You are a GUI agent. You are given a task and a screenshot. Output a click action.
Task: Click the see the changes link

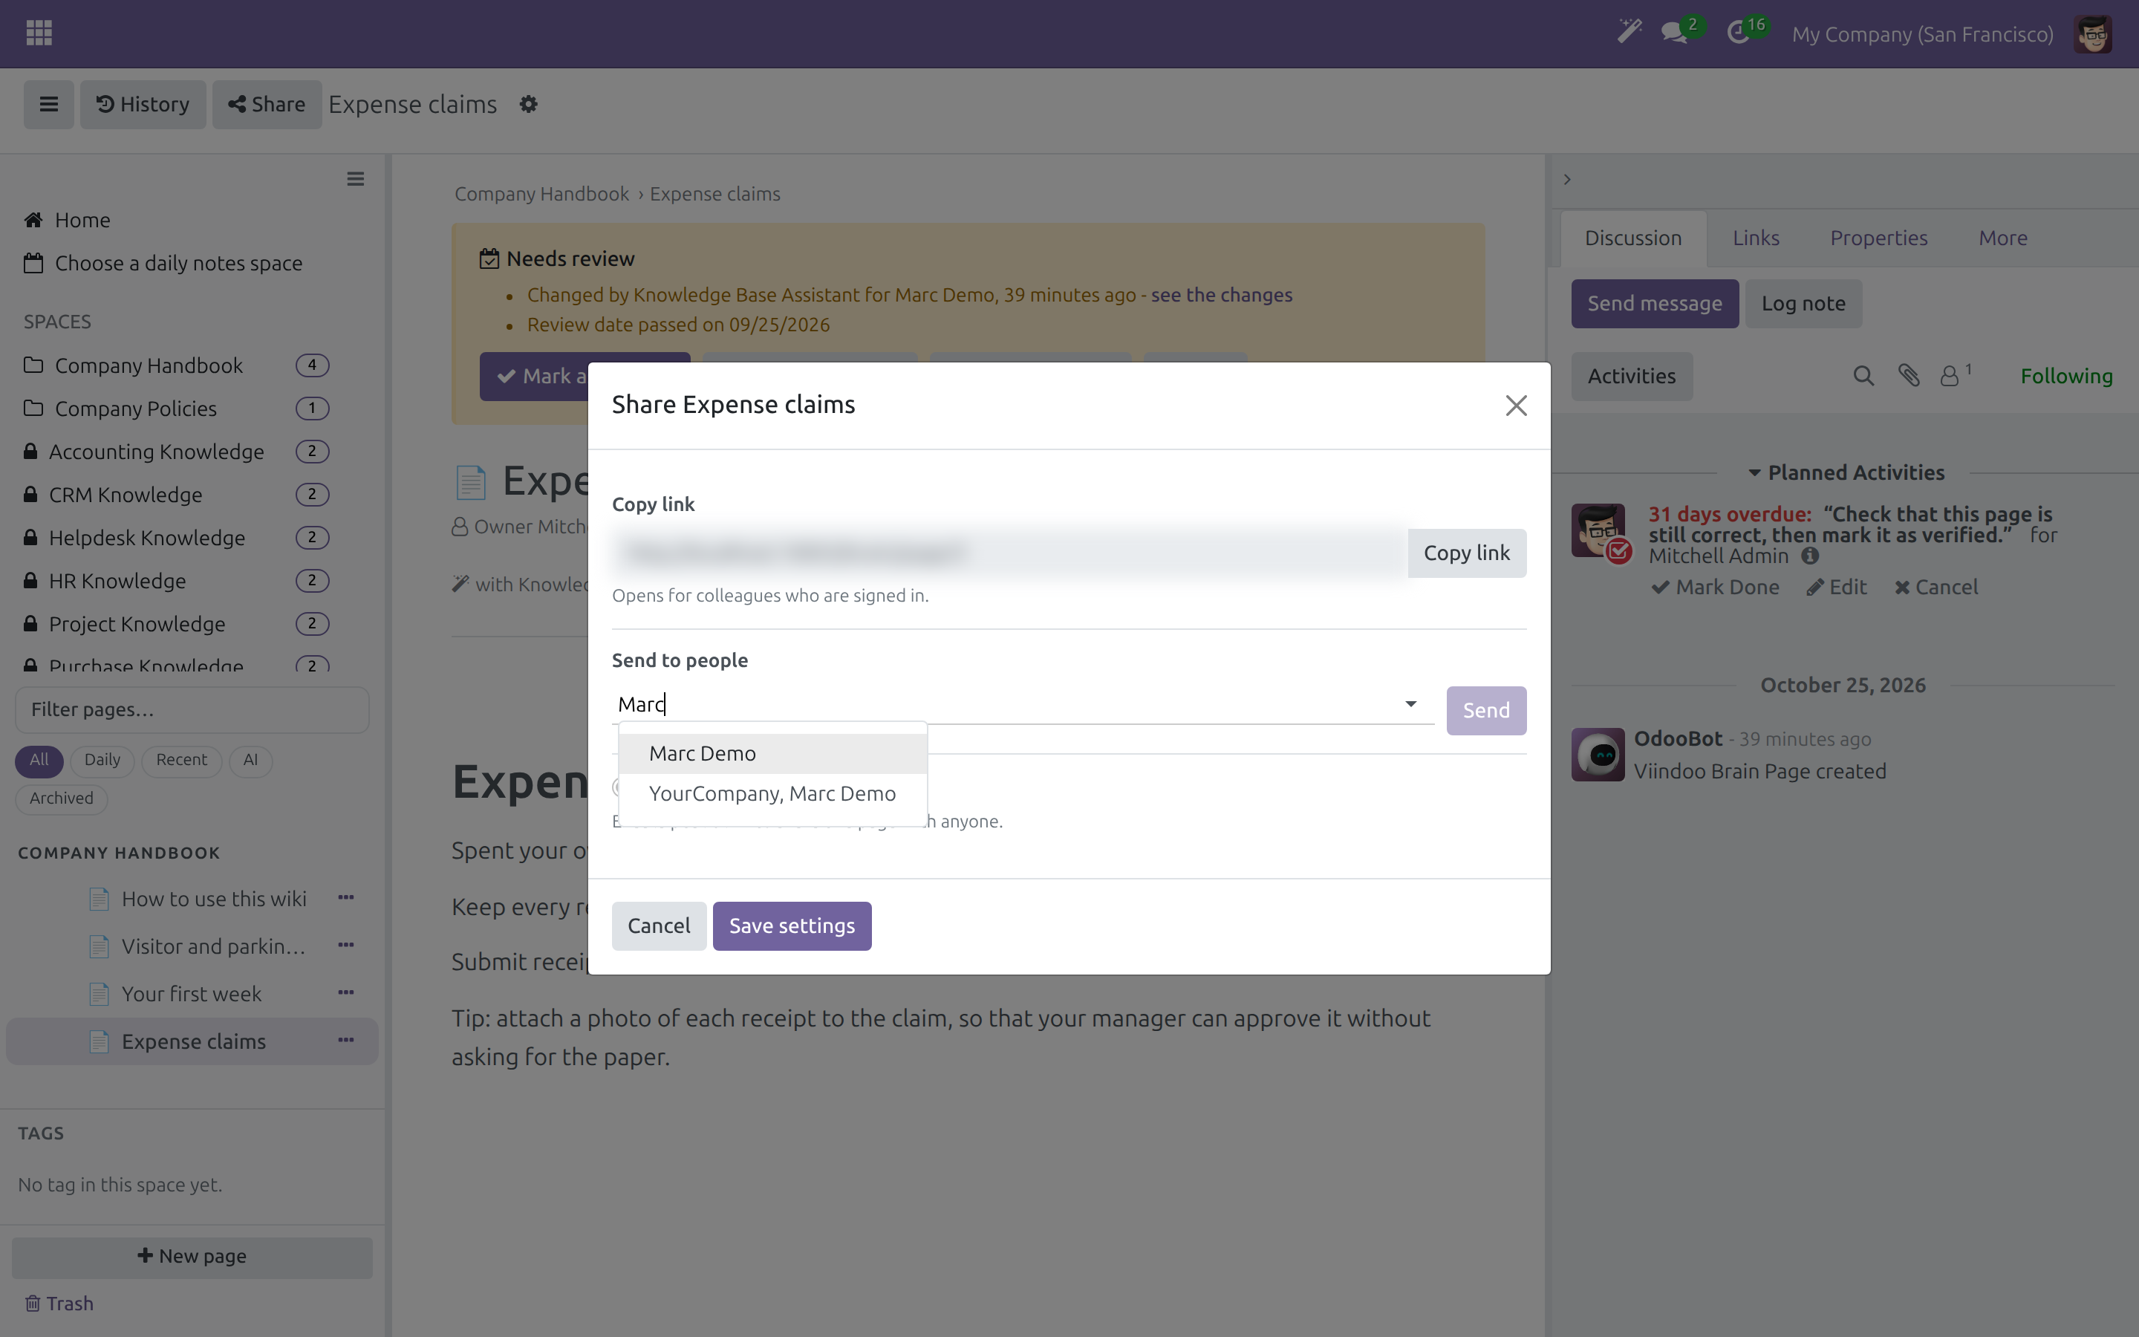[1222, 296]
